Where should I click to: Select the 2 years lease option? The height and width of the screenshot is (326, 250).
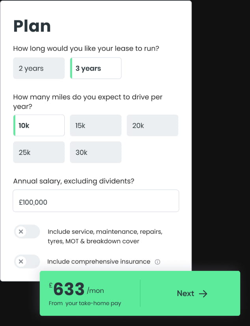(x=39, y=68)
